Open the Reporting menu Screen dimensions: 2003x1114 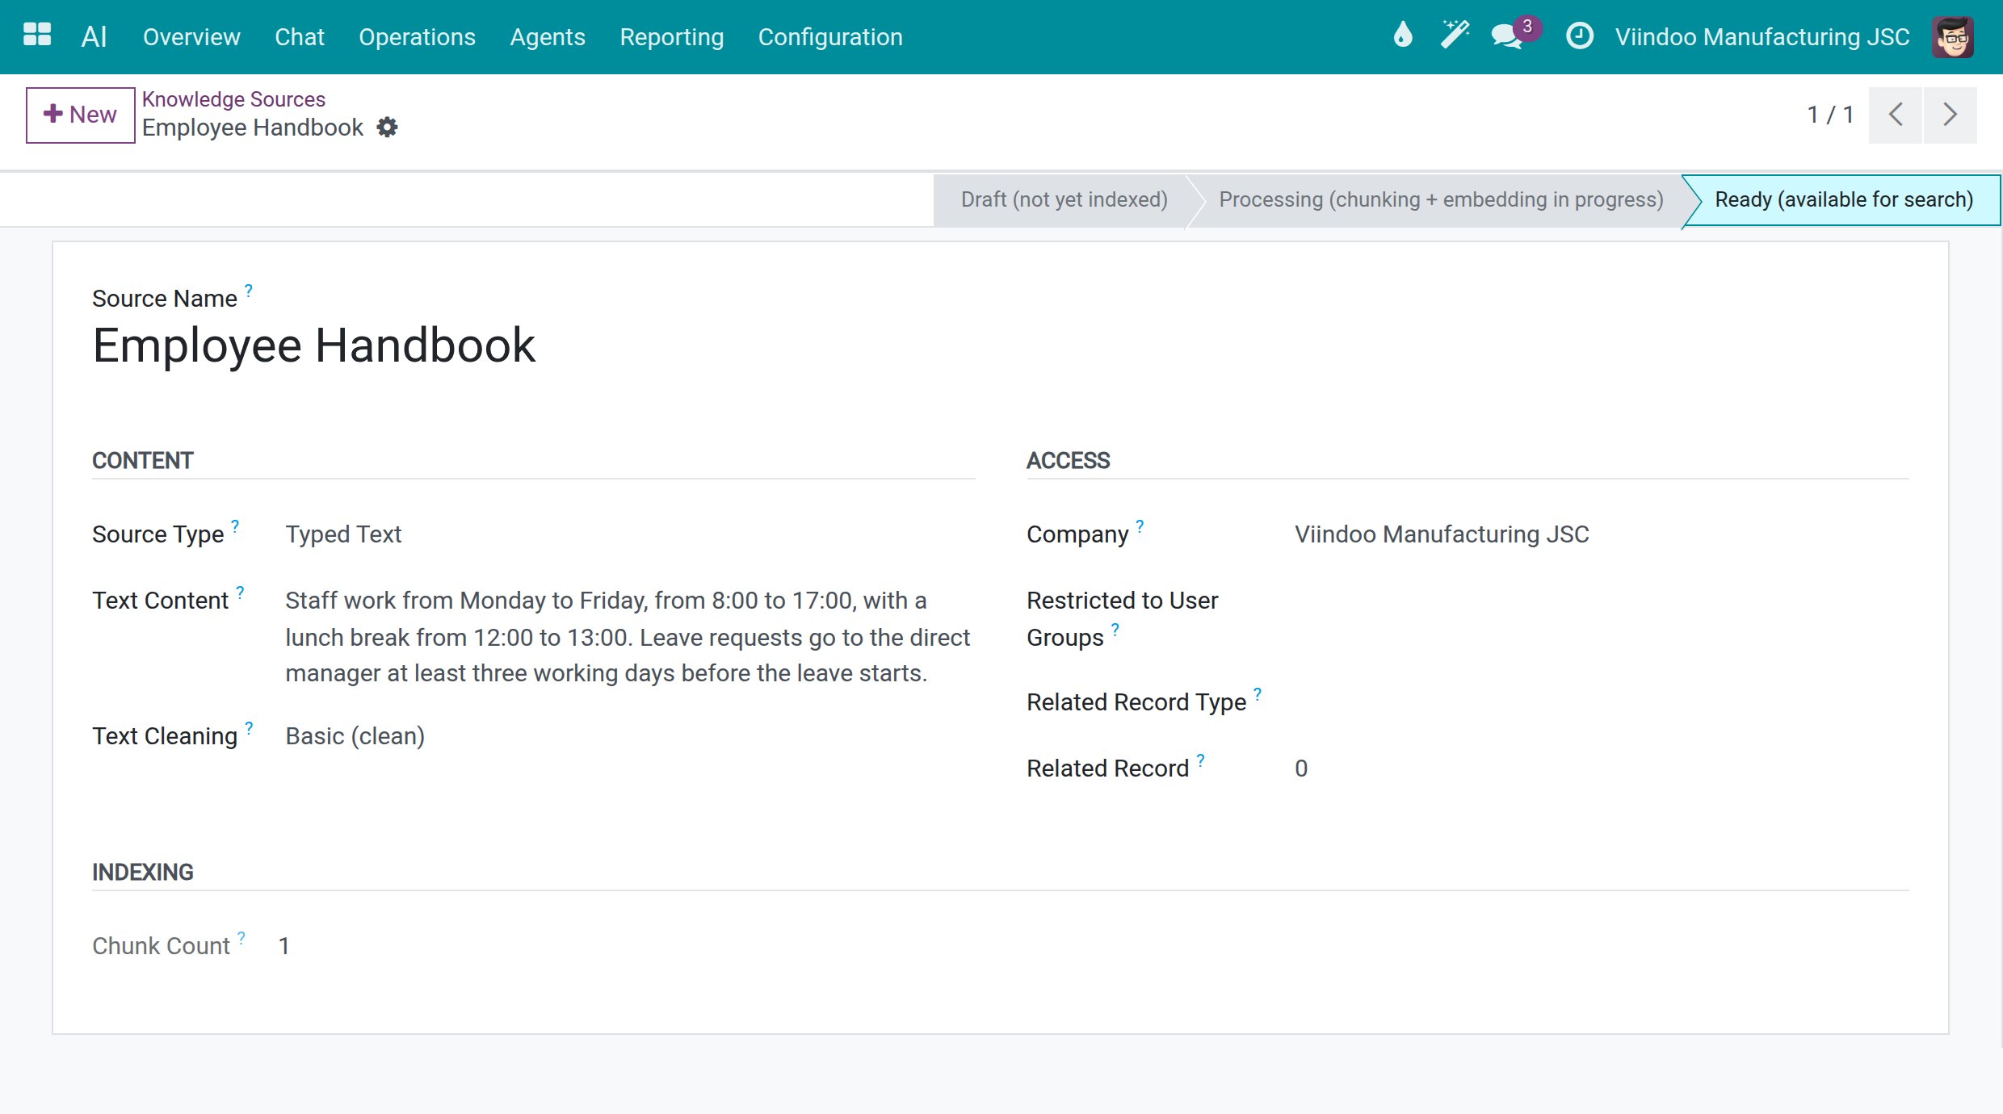pos(671,37)
